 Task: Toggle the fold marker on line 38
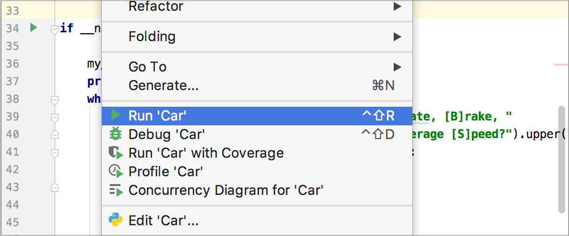[54, 100]
